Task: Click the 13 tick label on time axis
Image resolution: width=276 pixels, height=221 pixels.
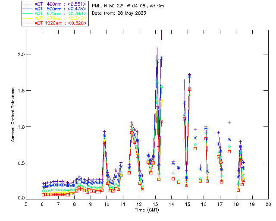Action: pos(155,204)
